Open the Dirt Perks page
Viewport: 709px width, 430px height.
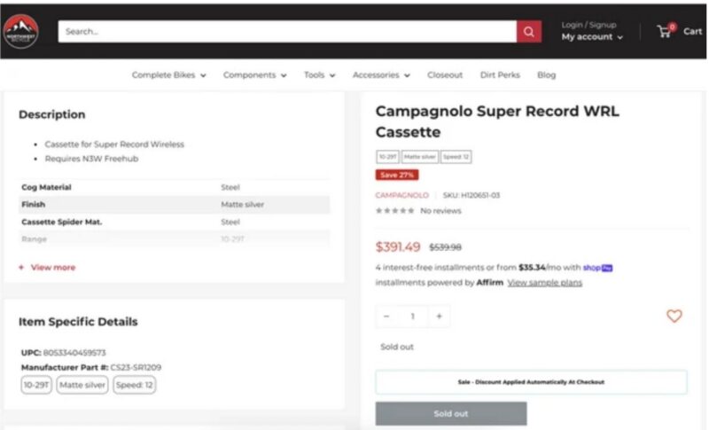click(500, 75)
